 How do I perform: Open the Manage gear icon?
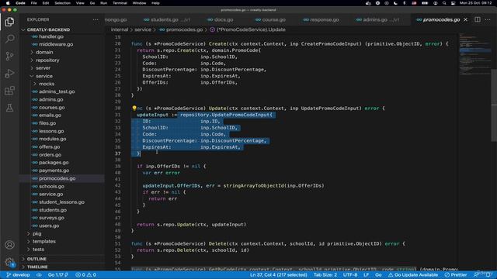(x=9, y=262)
